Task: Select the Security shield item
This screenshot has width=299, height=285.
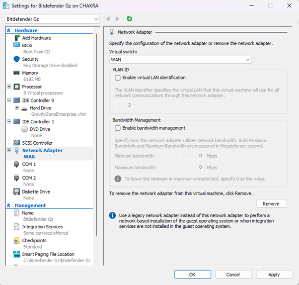Action: pyautogui.click(x=30, y=59)
